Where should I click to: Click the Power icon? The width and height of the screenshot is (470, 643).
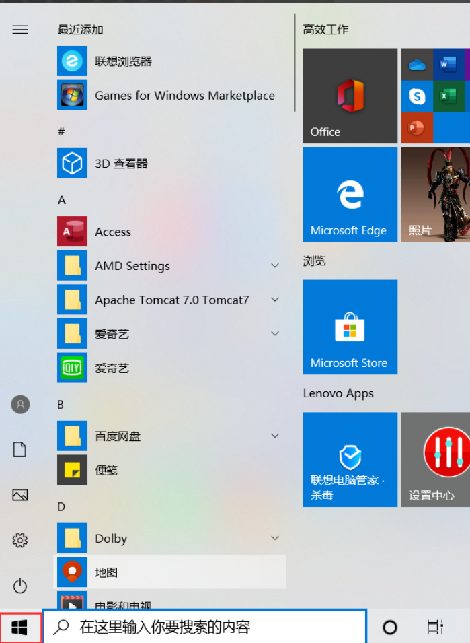click(x=20, y=586)
